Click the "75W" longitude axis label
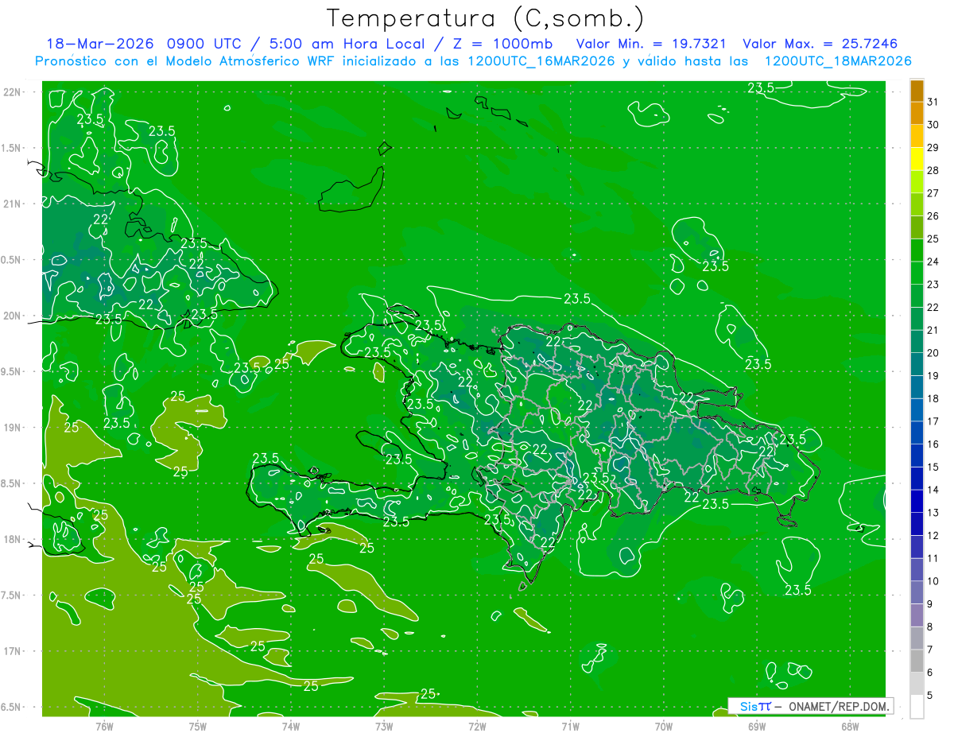This screenshot has height=737, width=954. (197, 726)
